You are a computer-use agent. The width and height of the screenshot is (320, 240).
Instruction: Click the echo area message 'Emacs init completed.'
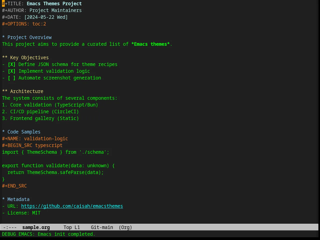tap(66, 234)
